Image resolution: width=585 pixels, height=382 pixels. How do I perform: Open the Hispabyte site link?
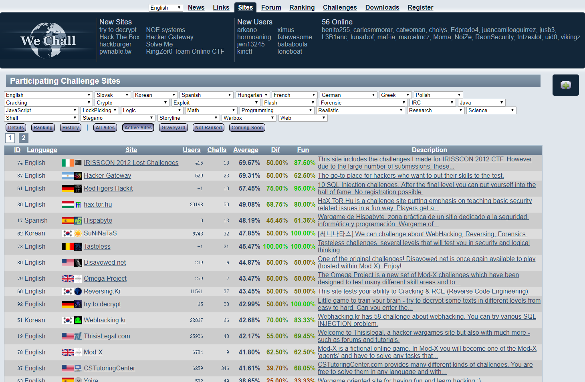[x=98, y=220]
